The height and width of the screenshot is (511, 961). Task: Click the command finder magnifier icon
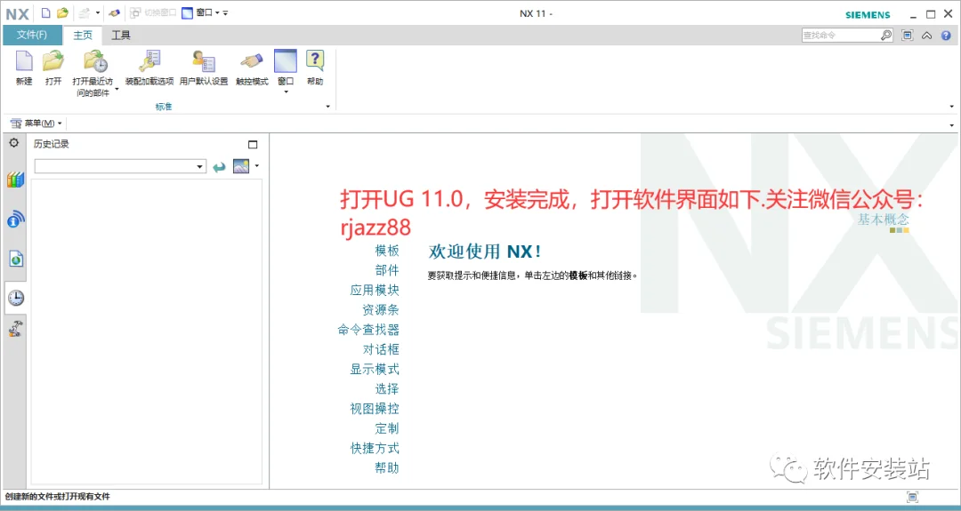(886, 36)
